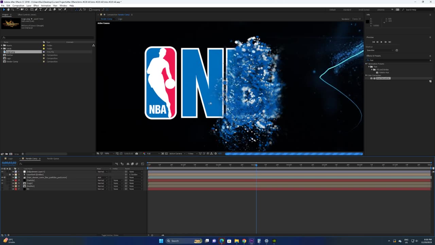Open the Add blending mode dropdown
Image resolution: width=435 pixels, height=245 pixels.
click(102, 177)
